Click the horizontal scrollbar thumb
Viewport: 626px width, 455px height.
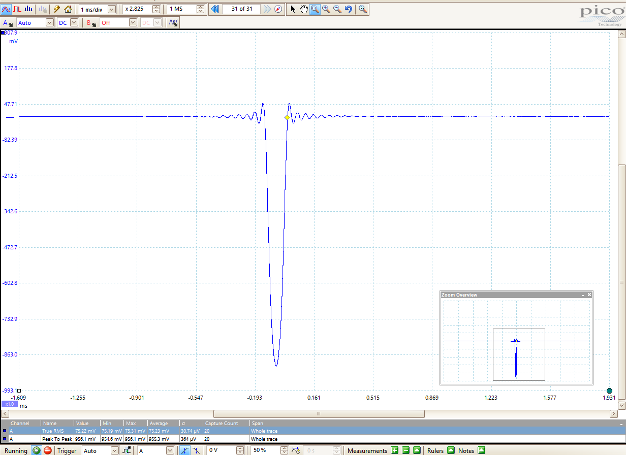coord(319,413)
